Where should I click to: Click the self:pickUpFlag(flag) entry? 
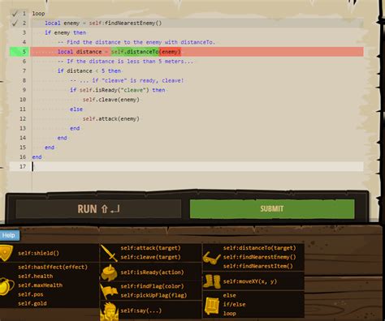click(x=154, y=295)
